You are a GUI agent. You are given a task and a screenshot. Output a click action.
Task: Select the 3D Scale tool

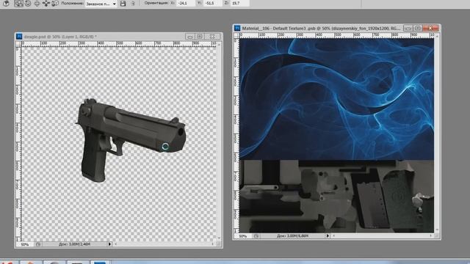point(55,3)
